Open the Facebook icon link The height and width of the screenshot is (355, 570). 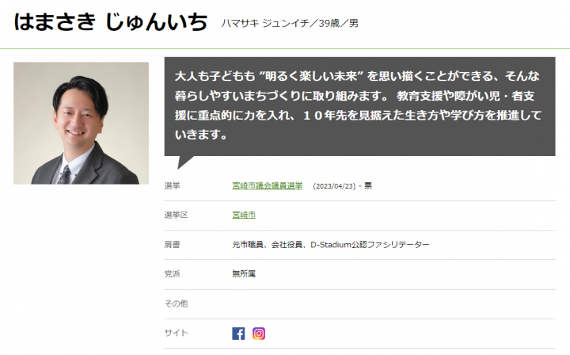[x=238, y=333]
